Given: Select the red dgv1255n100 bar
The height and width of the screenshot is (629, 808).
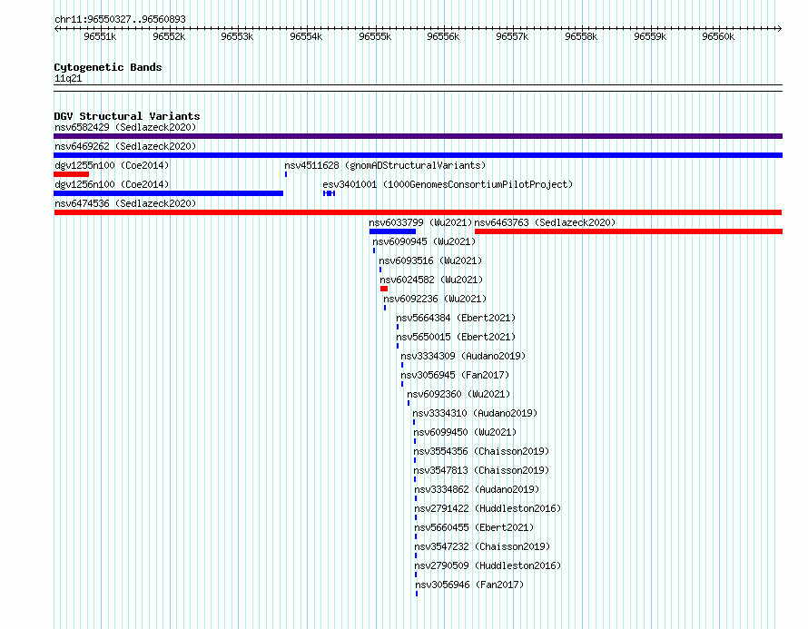Looking at the screenshot, I should pyautogui.click(x=71, y=174).
